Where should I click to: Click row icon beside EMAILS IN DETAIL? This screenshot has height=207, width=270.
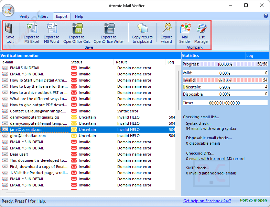click(x=5, y=68)
